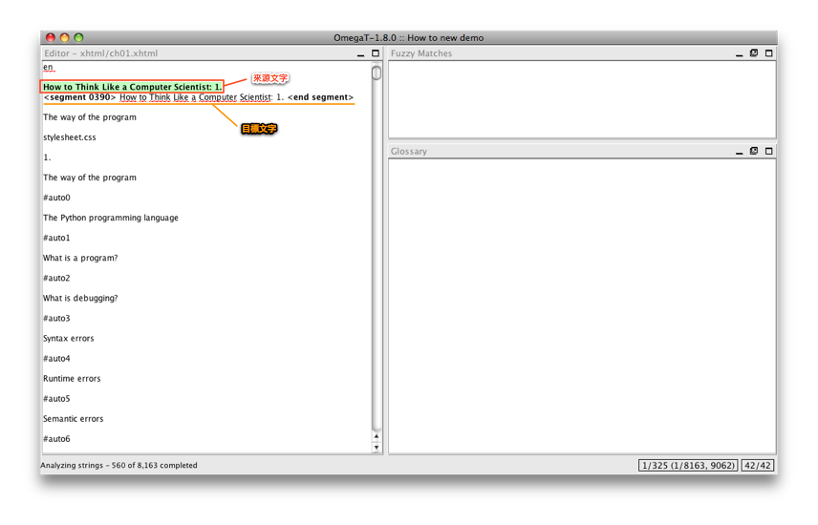This screenshot has width=818, height=525.
Task: Click the editor scrollbar up arrow
Action: click(x=377, y=436)
